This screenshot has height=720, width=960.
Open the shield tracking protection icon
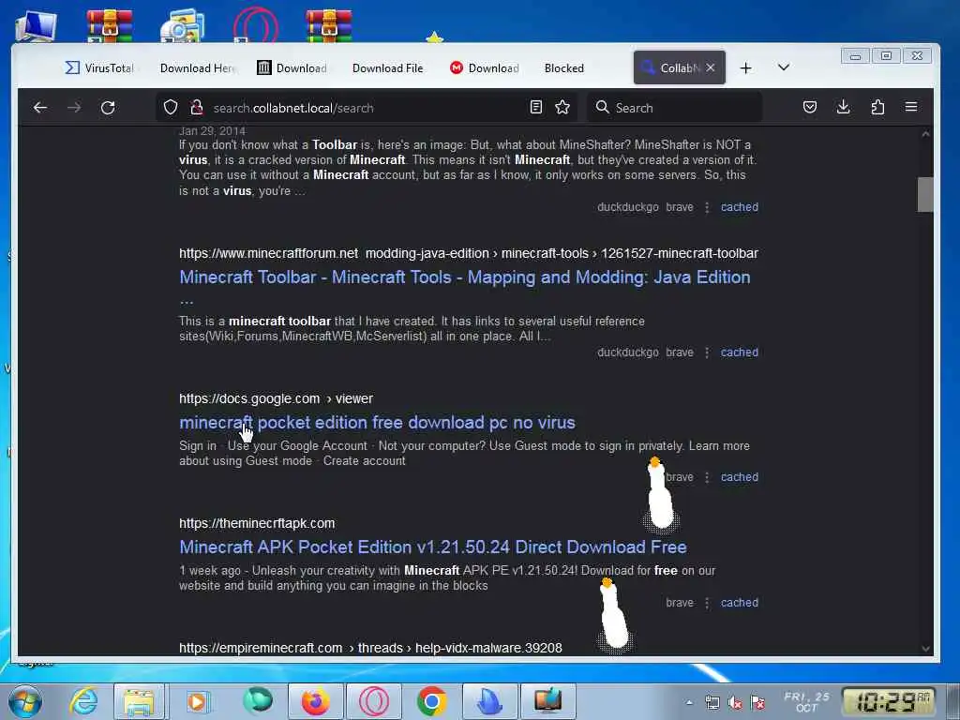(x=171, y=108)
